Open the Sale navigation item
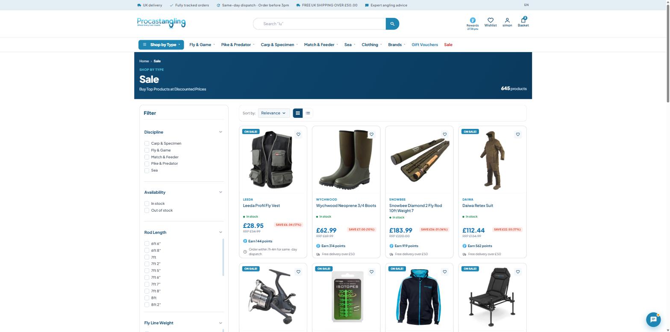Viewport: 670px width, 332px height. (x=448, y=45)
